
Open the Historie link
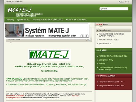coord(102,64)
